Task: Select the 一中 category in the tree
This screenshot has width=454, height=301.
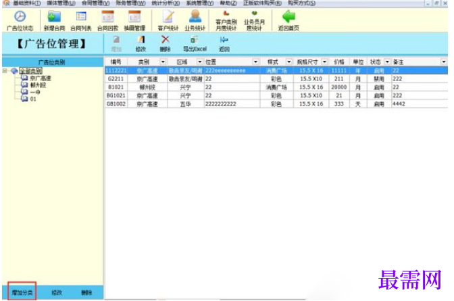Action: (x=35, y=92)
